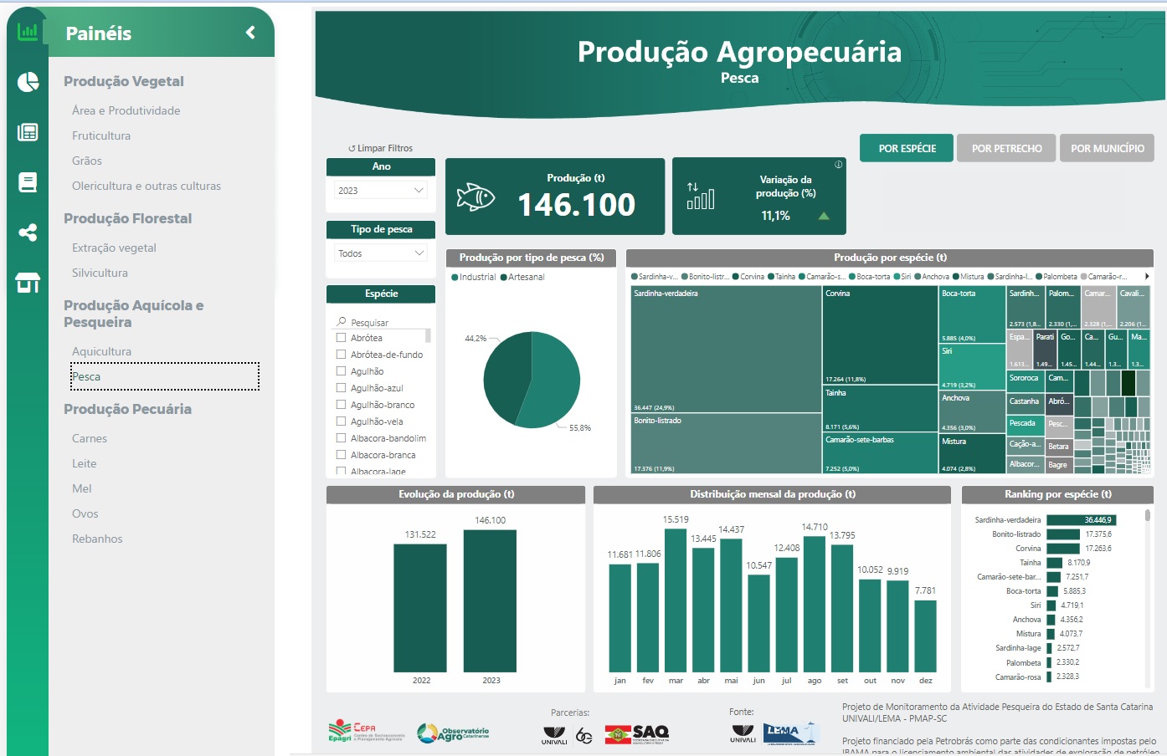Click the share sidebar icon
Image resolution: width=1167 pixels, height=756 pixels.
(x=28, y=232)
